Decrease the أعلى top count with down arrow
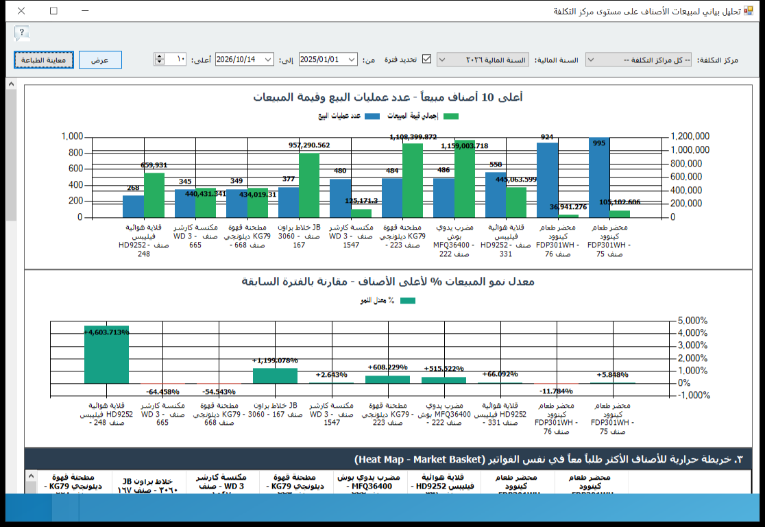Image resolution: width=765 pixels, height=527 pixels. (x=159, y=62)
